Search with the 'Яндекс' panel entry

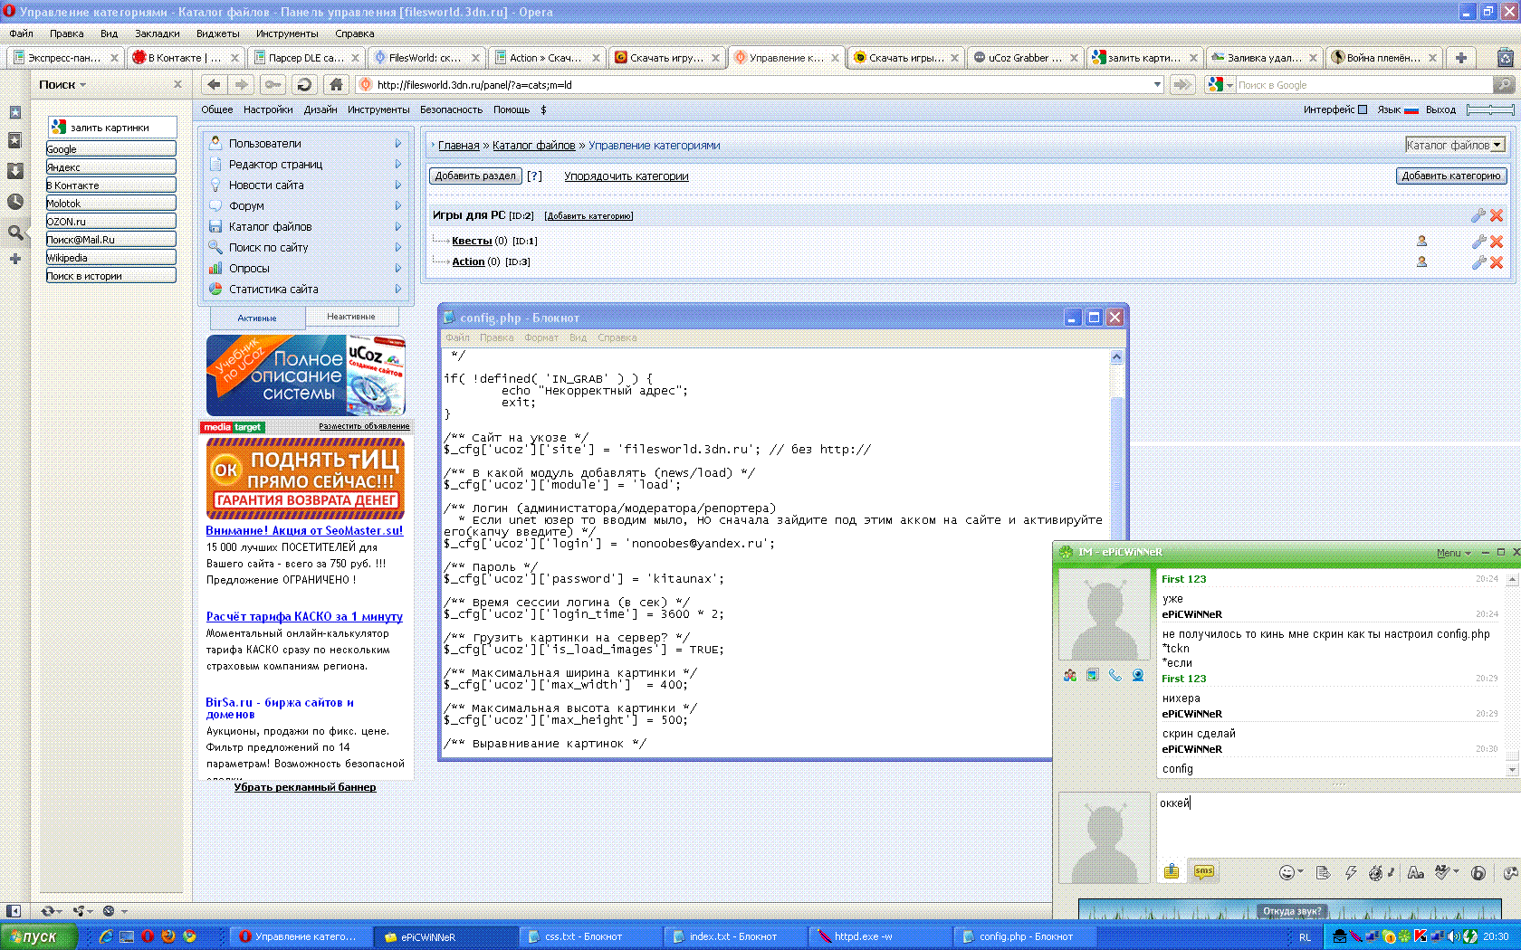111,167
